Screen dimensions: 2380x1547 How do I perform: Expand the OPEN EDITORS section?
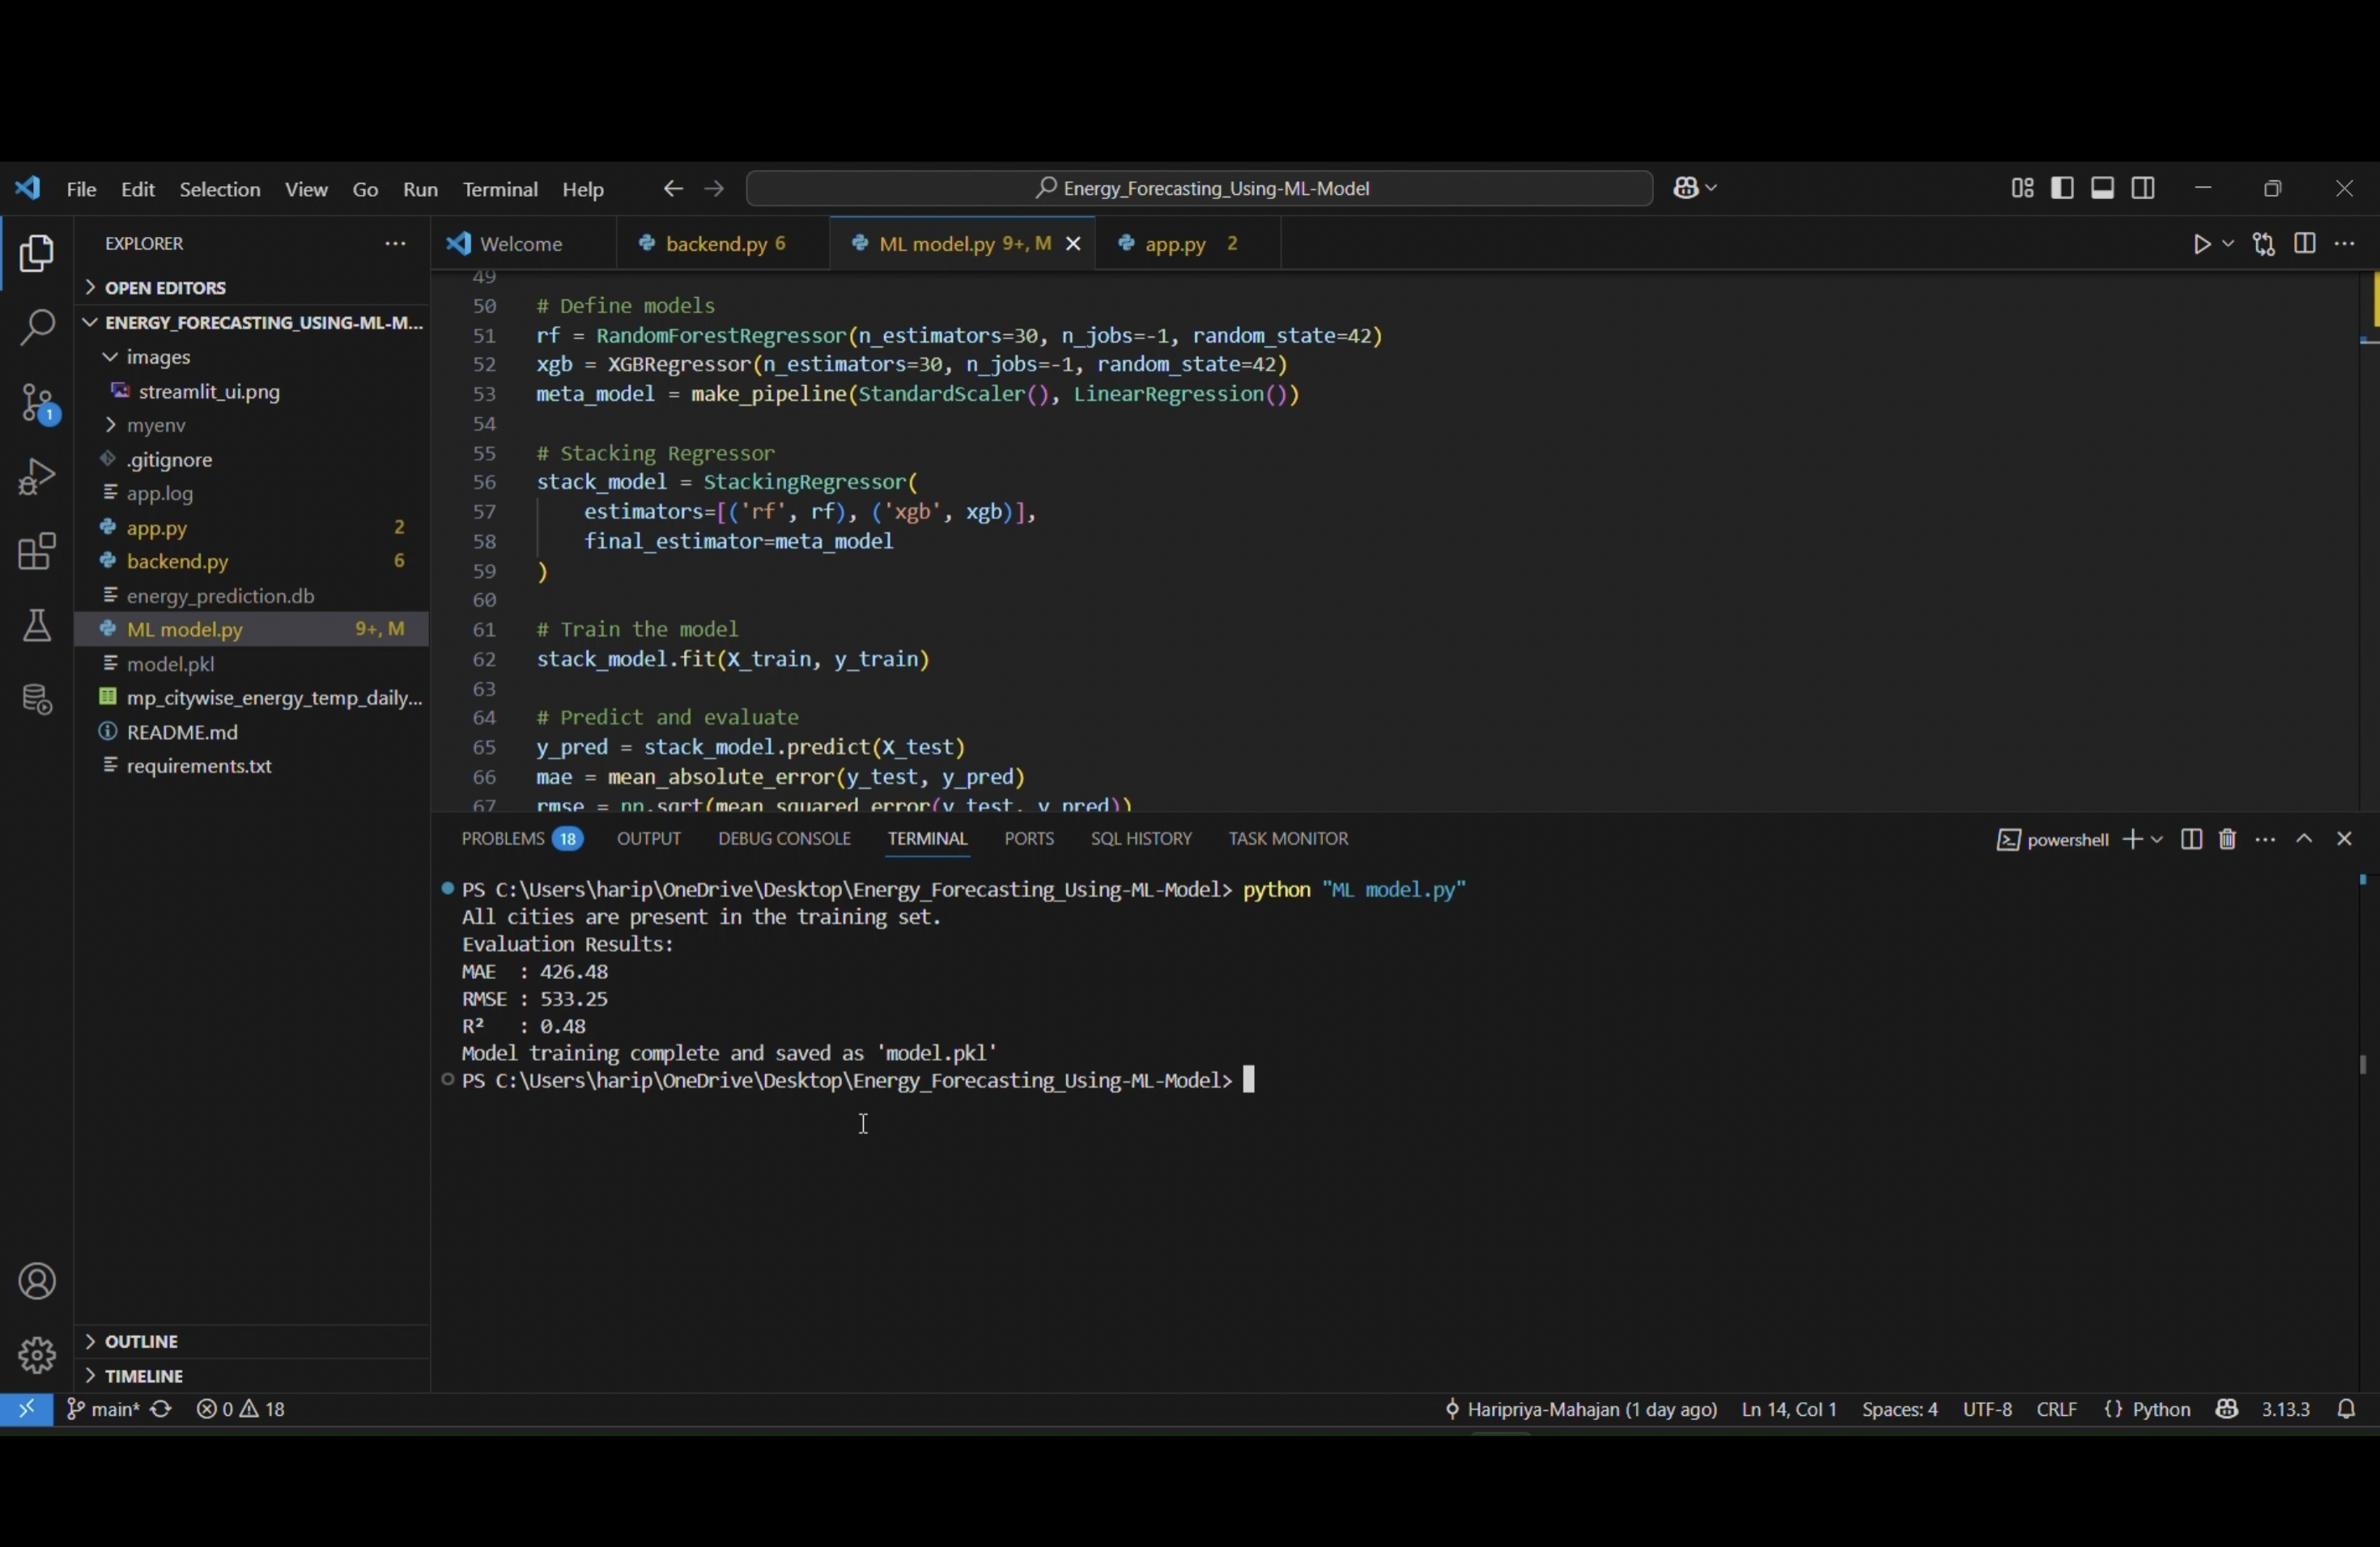(x=165, y=288)
